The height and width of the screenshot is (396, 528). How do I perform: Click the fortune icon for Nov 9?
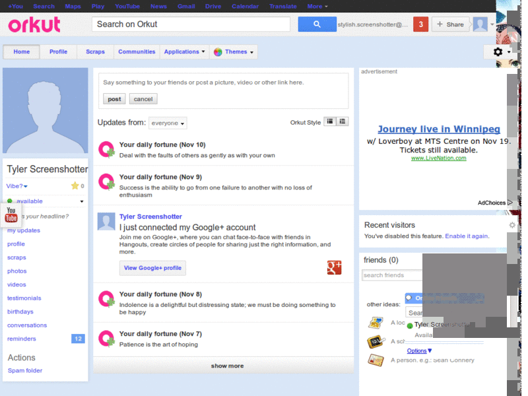(106, 182)
